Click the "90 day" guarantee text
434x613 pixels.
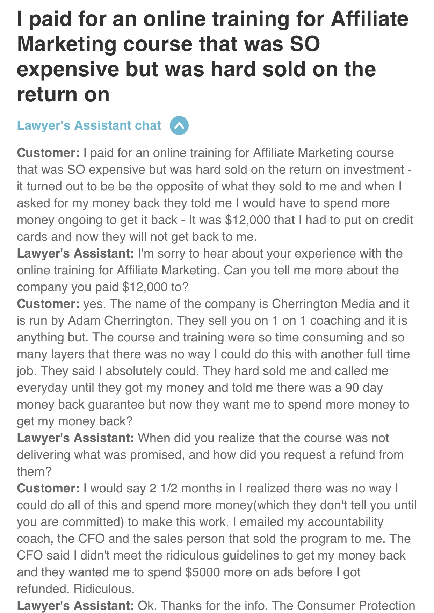(364, 388)
